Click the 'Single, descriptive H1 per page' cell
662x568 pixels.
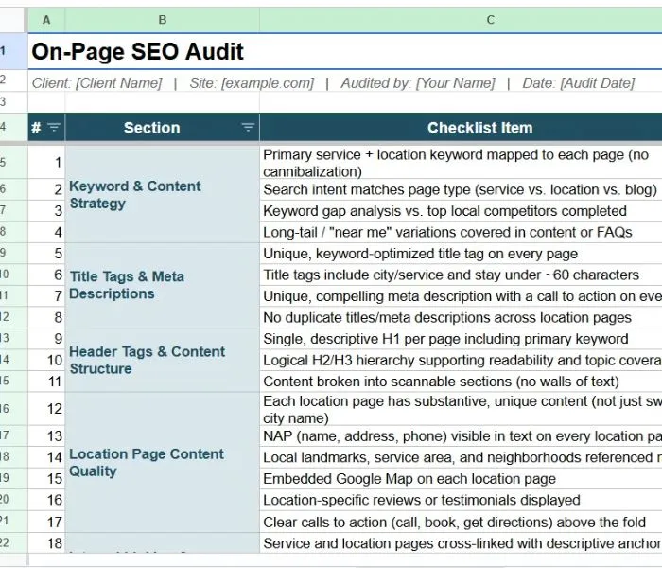[461, 339]
